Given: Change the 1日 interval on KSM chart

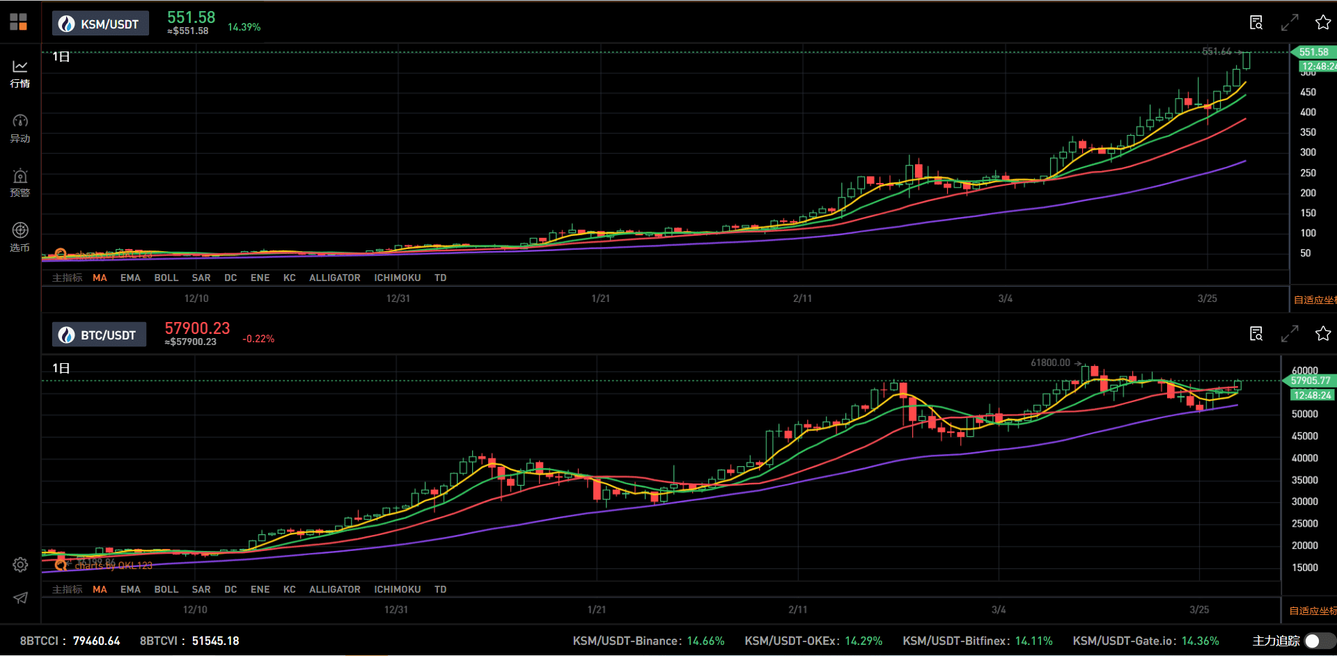Looking at the screenshot, I should (x=61, y=56).
